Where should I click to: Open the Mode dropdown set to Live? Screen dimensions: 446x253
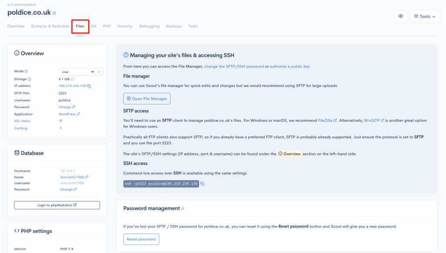(x=77, y=71)
